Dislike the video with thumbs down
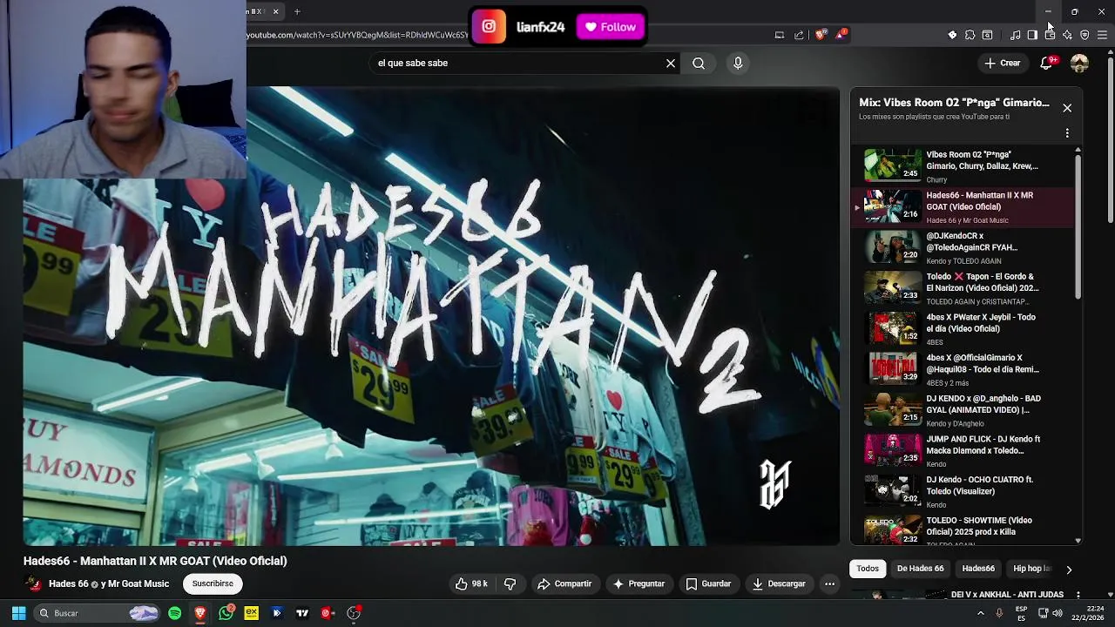 510,583
